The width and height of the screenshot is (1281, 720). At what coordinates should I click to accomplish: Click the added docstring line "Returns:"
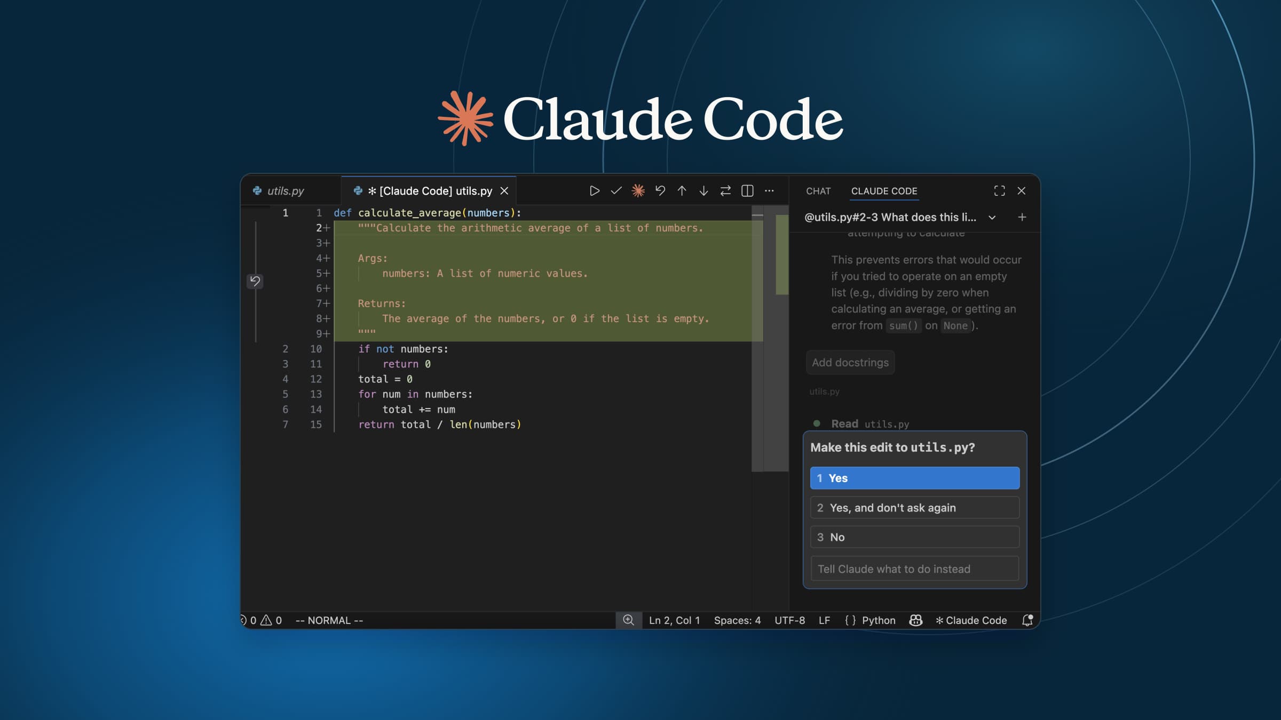click(382, 303)
